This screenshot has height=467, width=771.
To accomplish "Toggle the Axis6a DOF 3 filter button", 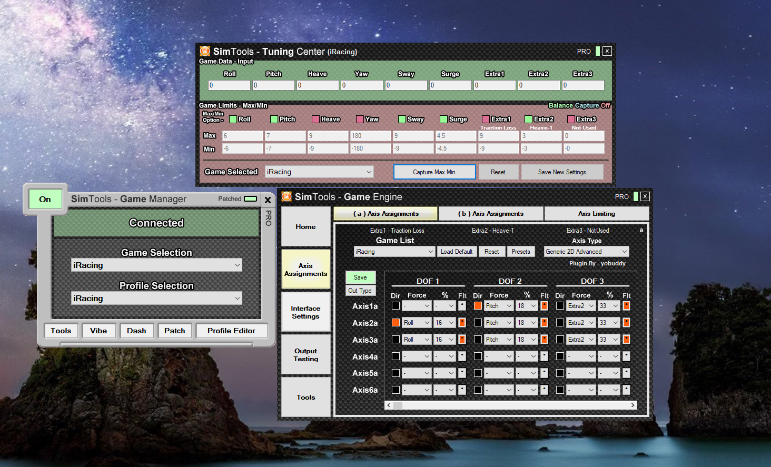I will [x=626, y=390].
